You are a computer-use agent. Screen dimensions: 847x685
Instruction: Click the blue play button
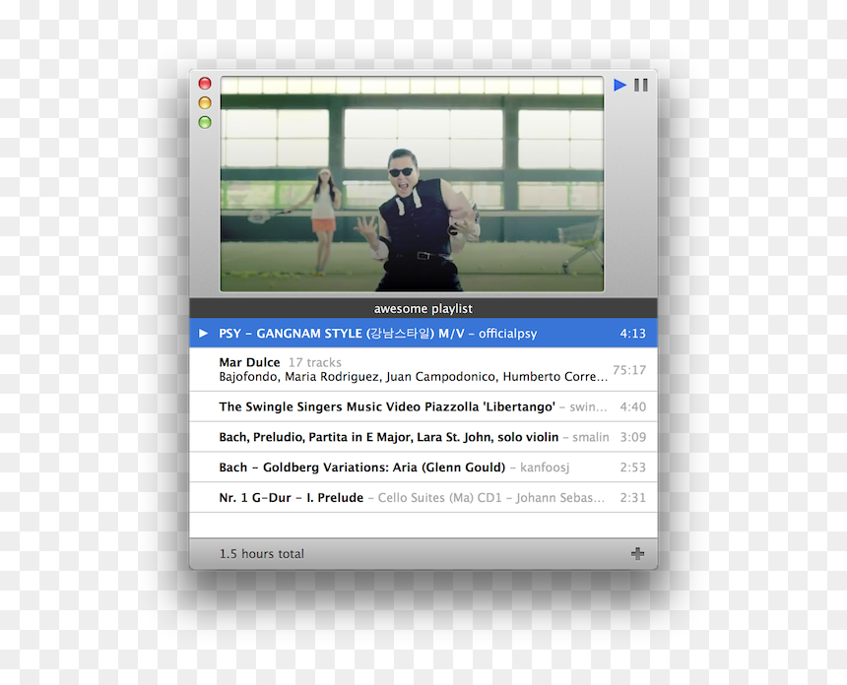tap(619, 85)
